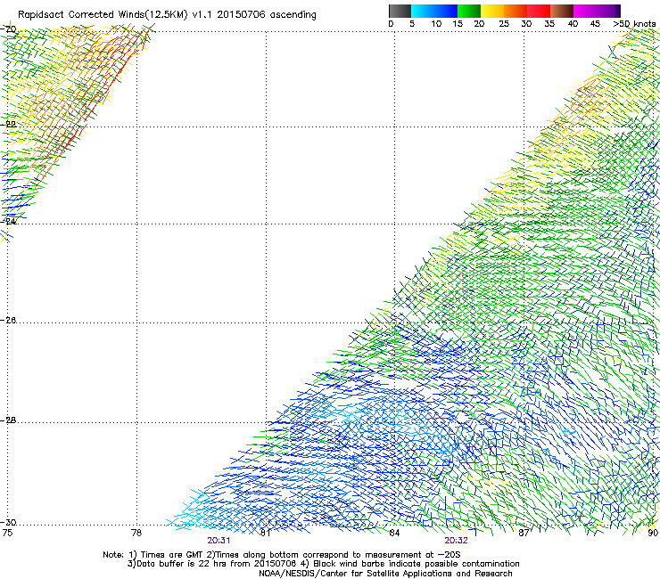Click the '>50 knots' legend label
The height and width of the screenshot is (579, 660).
(634, 24)
